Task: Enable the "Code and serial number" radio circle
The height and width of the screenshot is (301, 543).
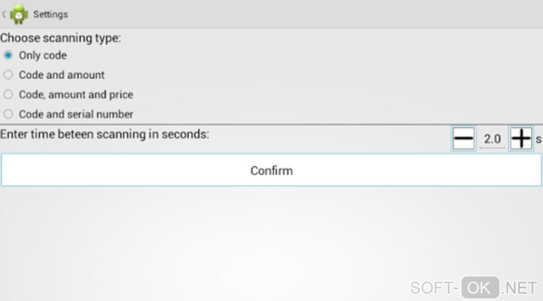Action: pyautogui.click(x=8, y=114)
